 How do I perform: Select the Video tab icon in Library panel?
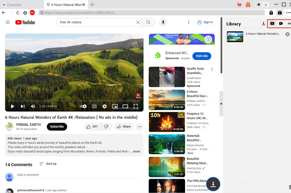pos(272,23)
